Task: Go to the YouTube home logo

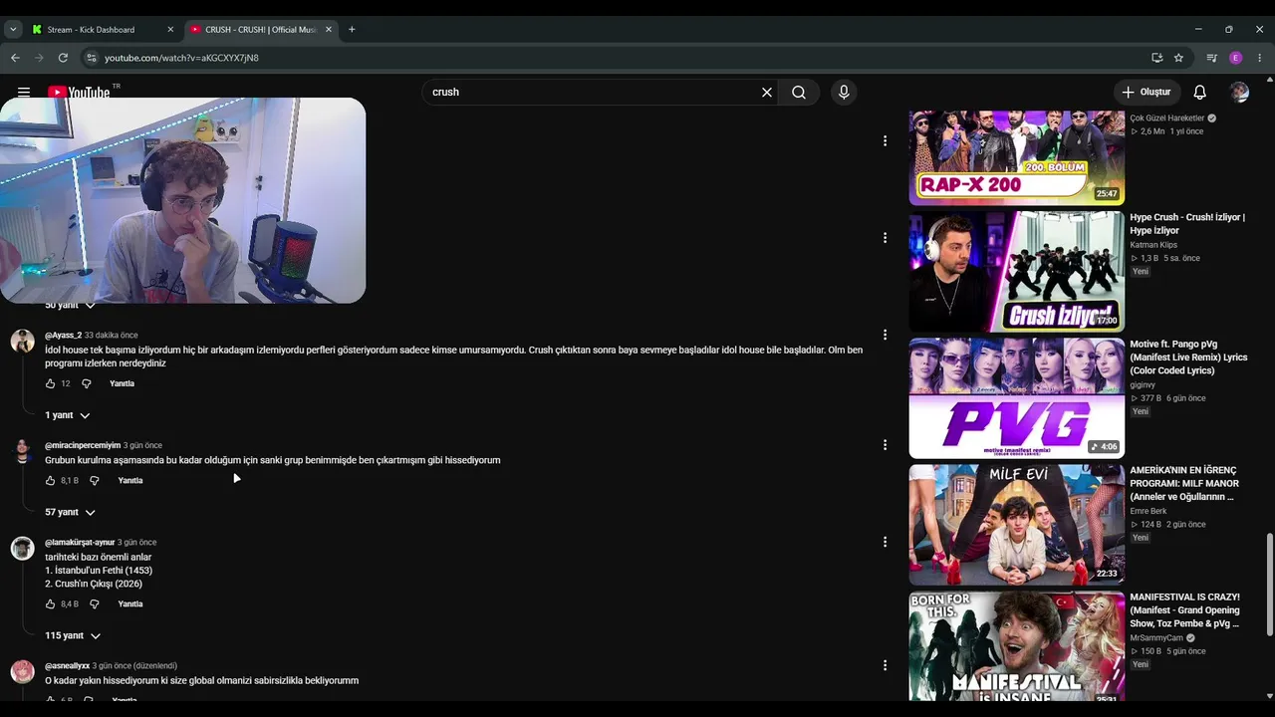Action: coord(79,93)
